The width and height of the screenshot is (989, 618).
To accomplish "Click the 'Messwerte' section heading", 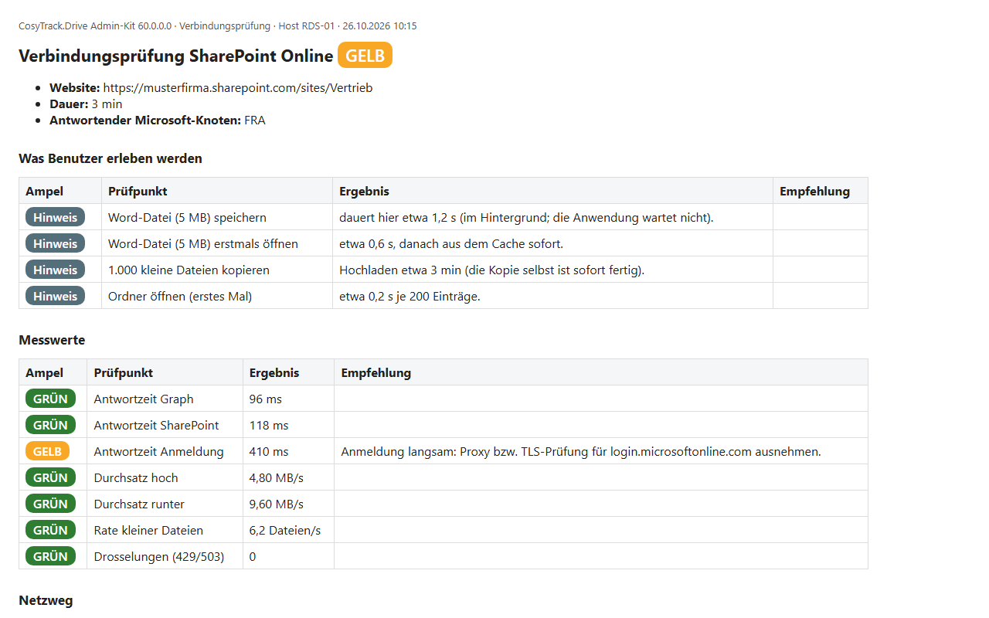I will click(52, 340).
